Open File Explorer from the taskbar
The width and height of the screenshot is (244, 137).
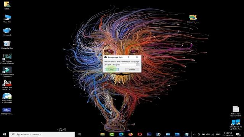(x=103, y=134)
